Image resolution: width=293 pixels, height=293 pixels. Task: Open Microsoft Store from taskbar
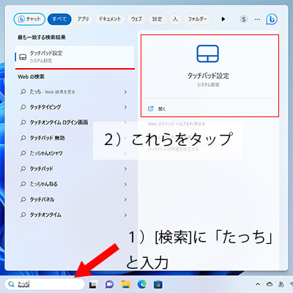click(158, 284)
